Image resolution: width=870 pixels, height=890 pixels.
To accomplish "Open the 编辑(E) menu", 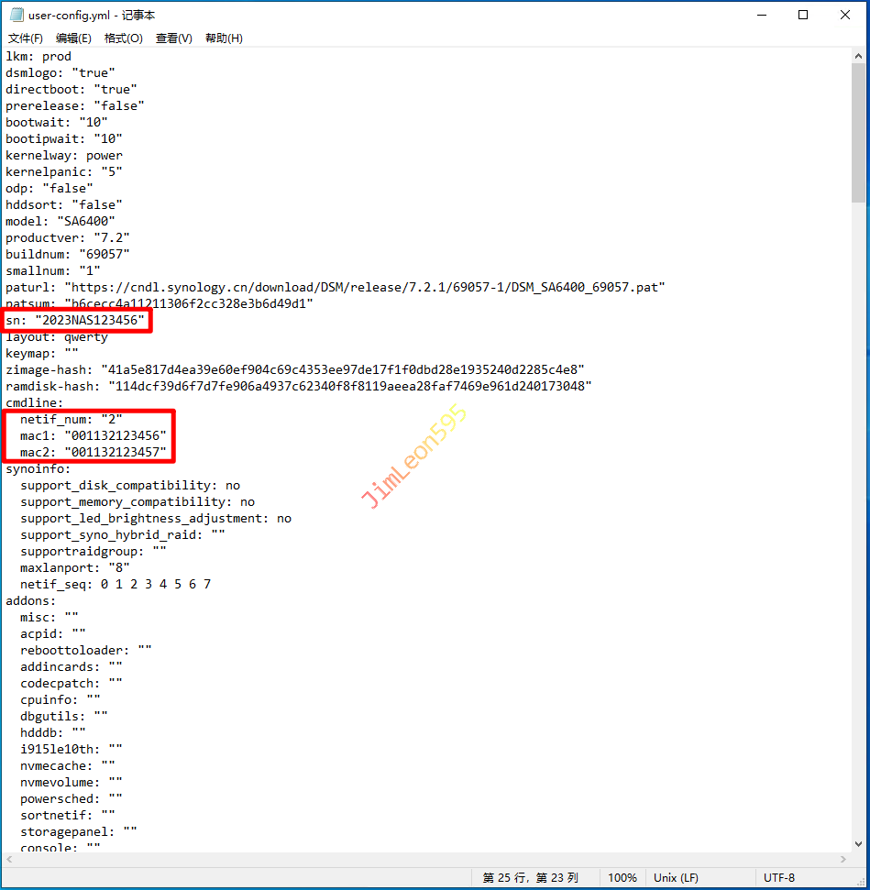I will pyautogui.click(x=73, y=38).
